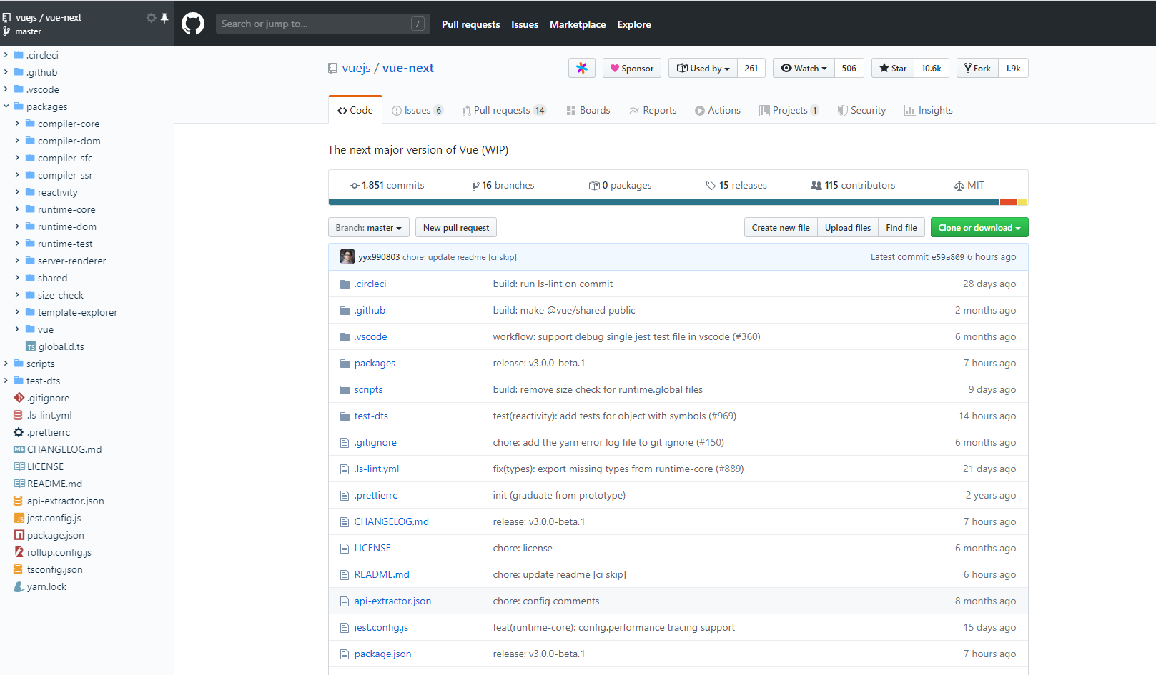Viewport: 1156px width, 675px height.
Task: Open the Used by dropdown
Action: point(703,68)
